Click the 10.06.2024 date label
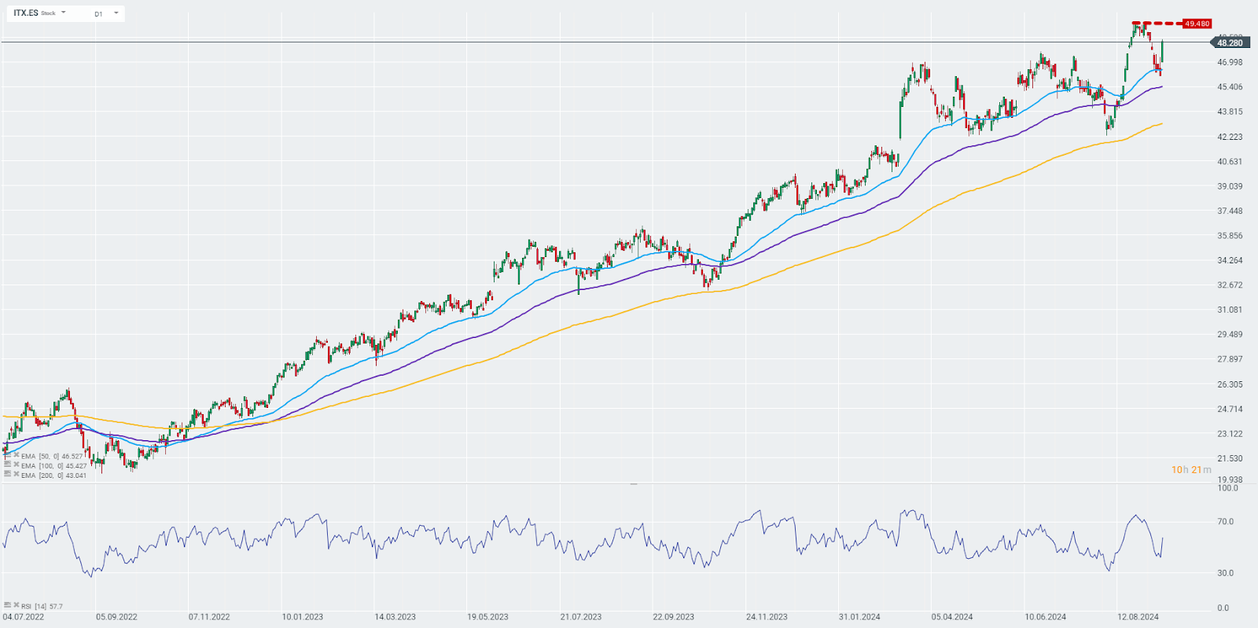Viewport: 1258px width, 628px height. 1045,617
